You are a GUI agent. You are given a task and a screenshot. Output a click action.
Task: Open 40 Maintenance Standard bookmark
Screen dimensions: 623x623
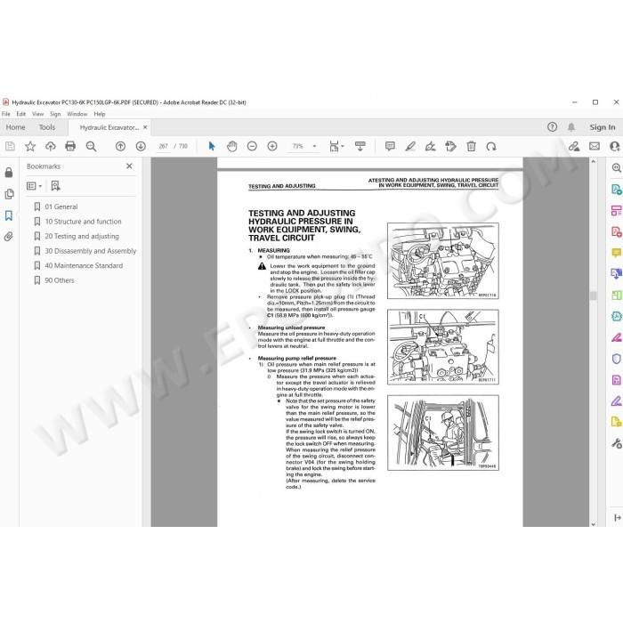coord(84,266)
